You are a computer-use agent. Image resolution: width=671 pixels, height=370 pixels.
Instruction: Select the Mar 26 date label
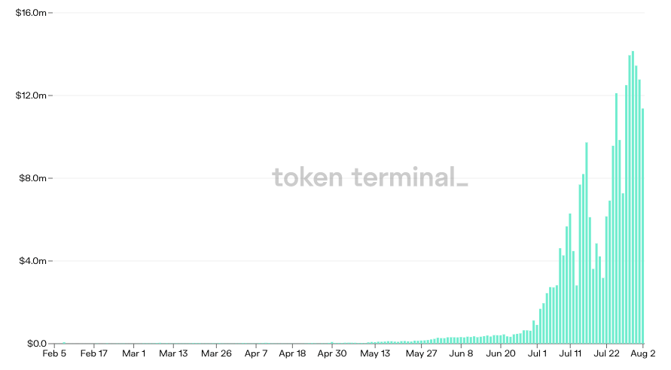pos(216,353)
